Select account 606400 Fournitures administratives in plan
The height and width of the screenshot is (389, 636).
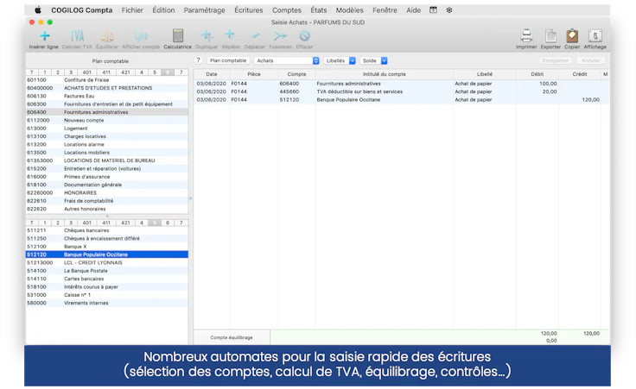(x=107, y=112)
